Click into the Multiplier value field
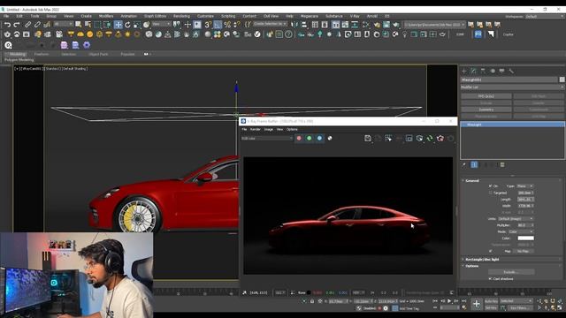Image resolution: width=566 pixels, height=318 pixels. pyautogui.click(x=524, y=225)
